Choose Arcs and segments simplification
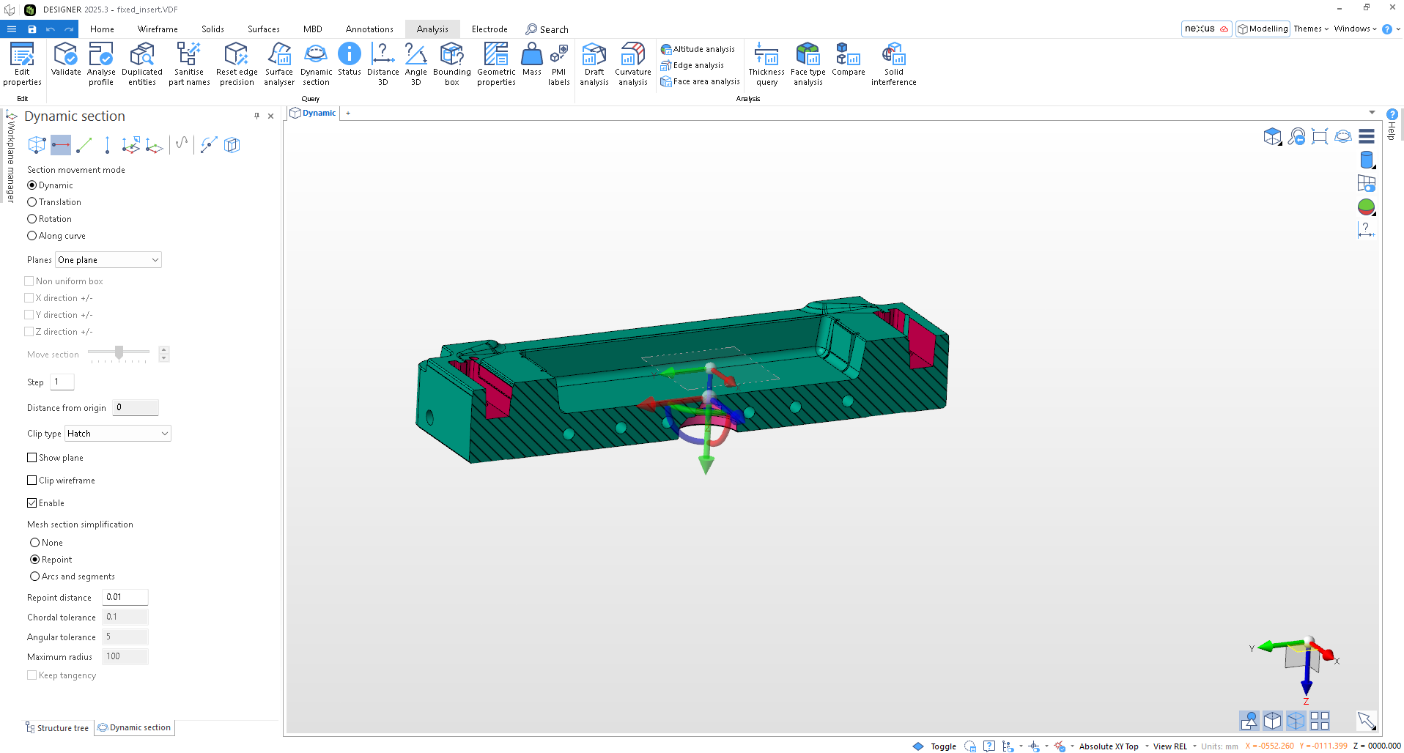The width and height of the screenshot is (1404, 753). click(35, 576)
